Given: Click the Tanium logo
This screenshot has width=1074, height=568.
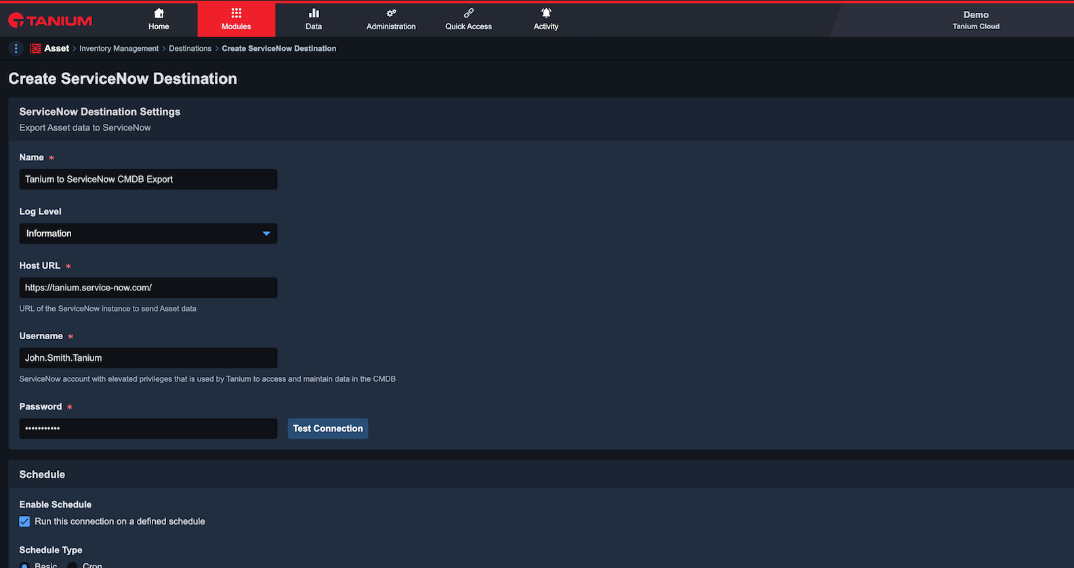Looking at the screenshot, I should [x=50, y=20].
